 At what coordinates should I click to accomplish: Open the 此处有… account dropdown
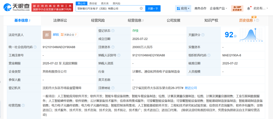click(x=261, y=8)
